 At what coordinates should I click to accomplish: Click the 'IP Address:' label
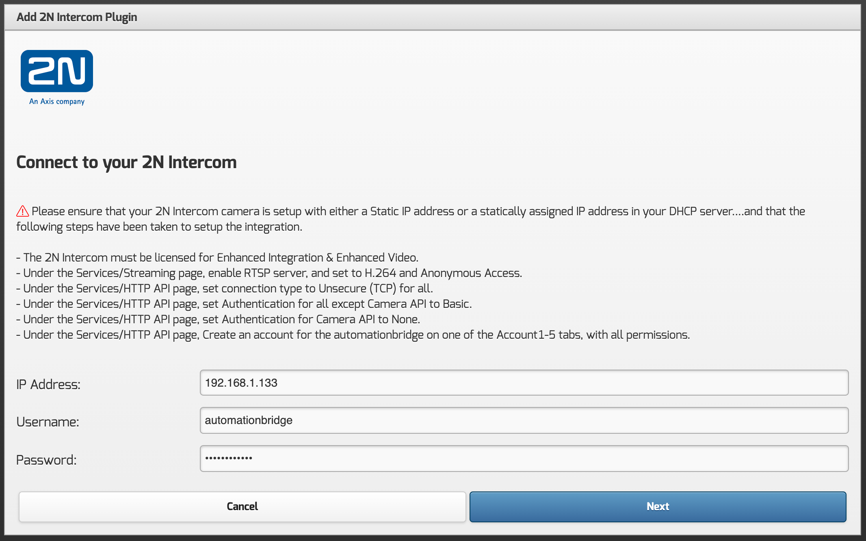48,384
